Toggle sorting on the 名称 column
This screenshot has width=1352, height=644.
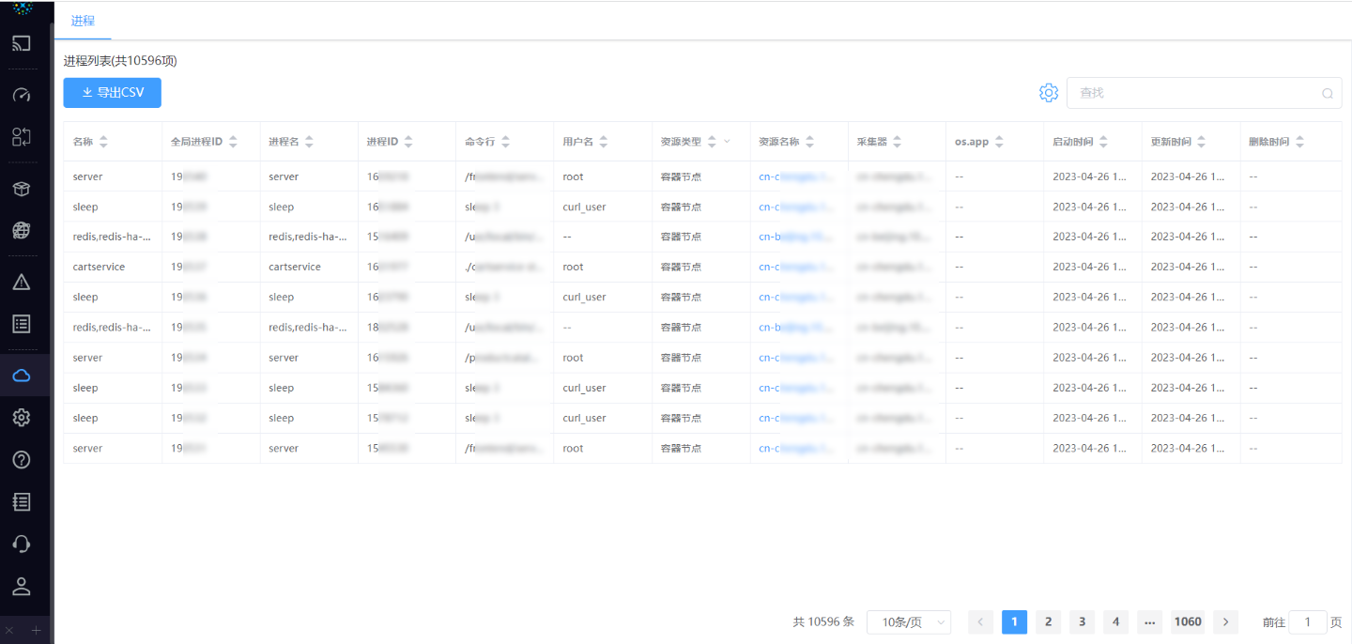102,141
